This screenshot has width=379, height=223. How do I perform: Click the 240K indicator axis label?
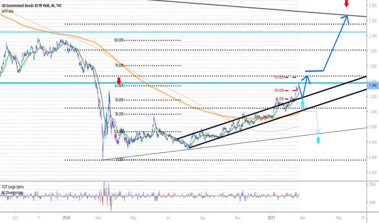[x=372, y=202]
